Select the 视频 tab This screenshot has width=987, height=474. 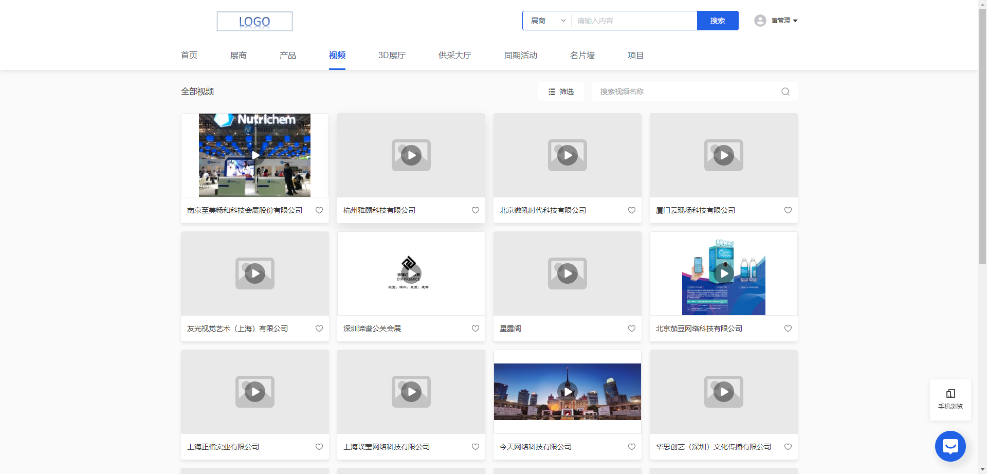click(337, 55)
